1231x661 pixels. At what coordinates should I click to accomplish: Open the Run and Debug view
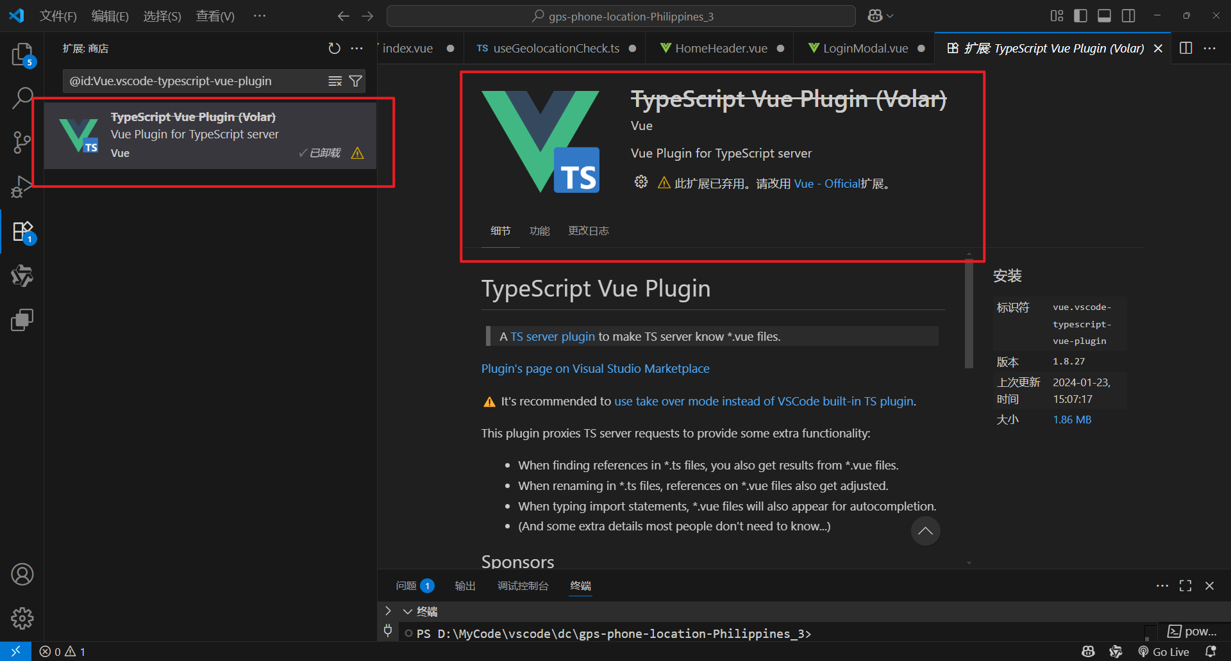coord(22,187)
